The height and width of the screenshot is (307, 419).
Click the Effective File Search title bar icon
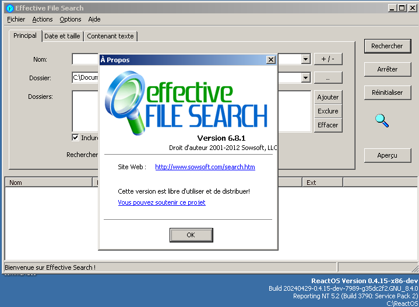pyautogui.click(x=10, y=8)
